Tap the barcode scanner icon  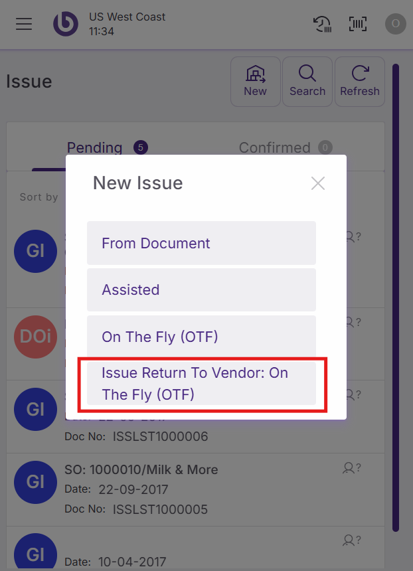click(x=358, y=24)
